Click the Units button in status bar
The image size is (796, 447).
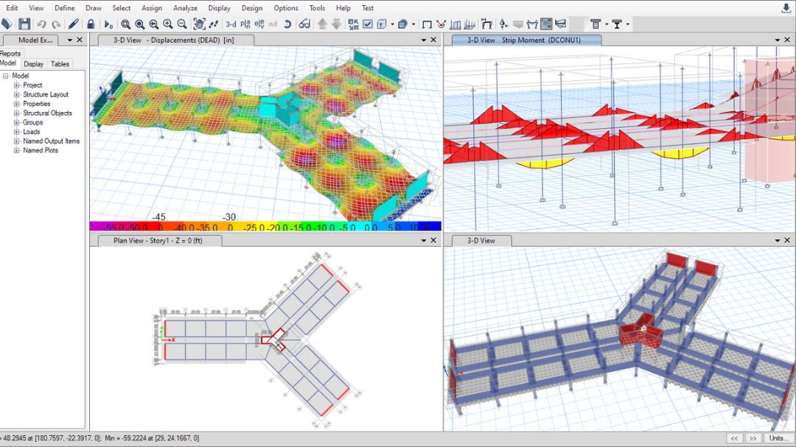click(778, 438)
